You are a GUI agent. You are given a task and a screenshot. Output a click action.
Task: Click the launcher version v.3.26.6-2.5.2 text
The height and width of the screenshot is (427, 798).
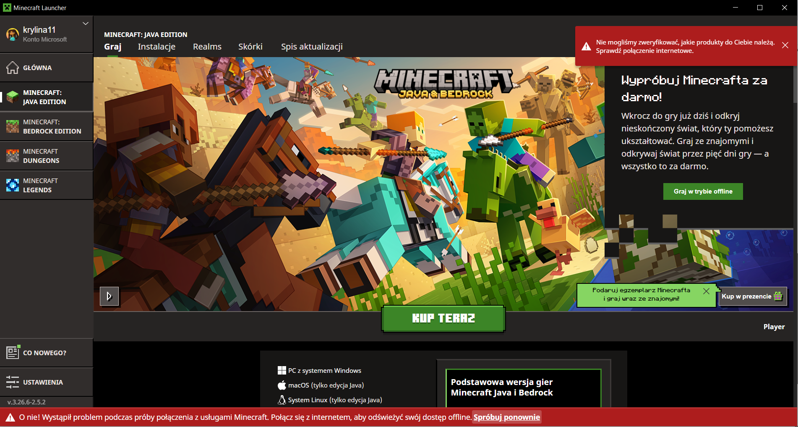point(26,402)
